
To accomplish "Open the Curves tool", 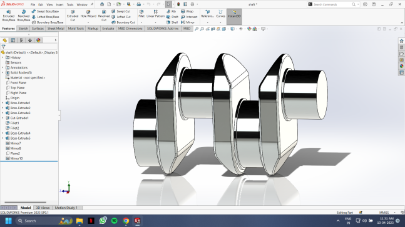I will [x=220, y=14].
